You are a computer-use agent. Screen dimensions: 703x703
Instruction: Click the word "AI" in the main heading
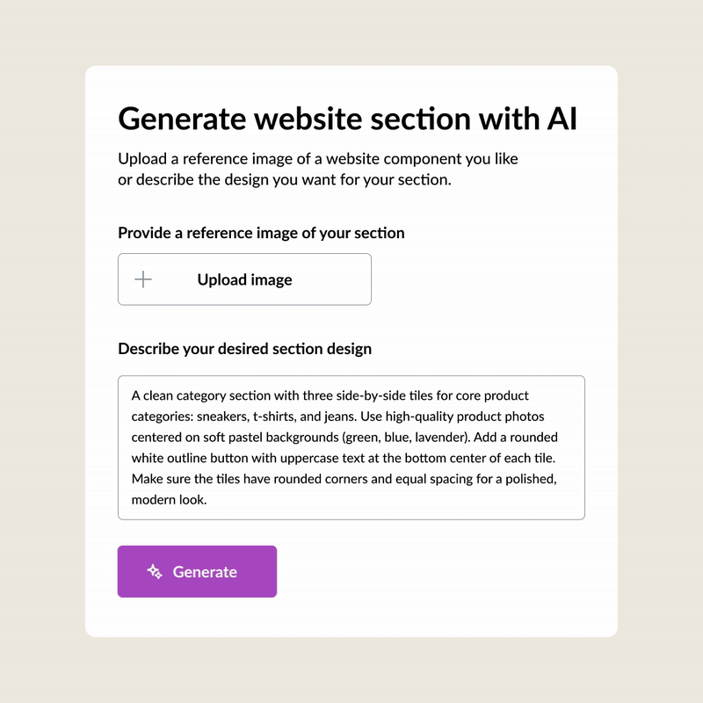(x=562, y=119)
